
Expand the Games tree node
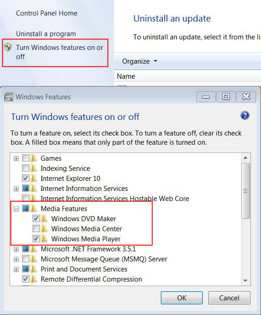(x=16, y=158)
